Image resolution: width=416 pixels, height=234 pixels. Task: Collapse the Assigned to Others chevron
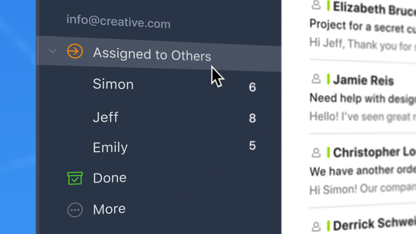pyautogui.click(x=53, y=51)
